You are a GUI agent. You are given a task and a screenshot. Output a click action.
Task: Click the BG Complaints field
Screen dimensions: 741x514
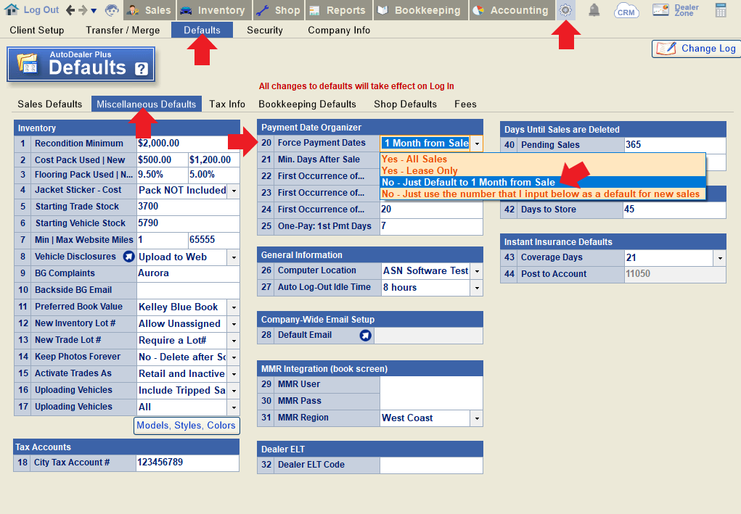click(x=188, y=273)
